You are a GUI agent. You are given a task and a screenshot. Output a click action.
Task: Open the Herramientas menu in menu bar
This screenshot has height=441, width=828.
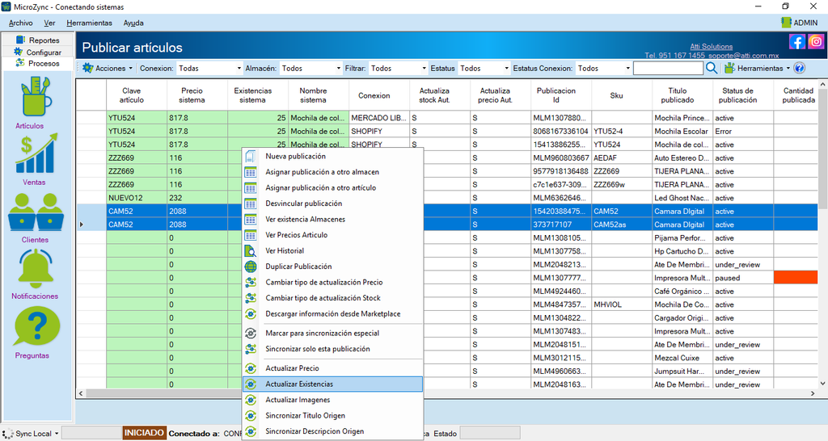[x=89, y=23]
